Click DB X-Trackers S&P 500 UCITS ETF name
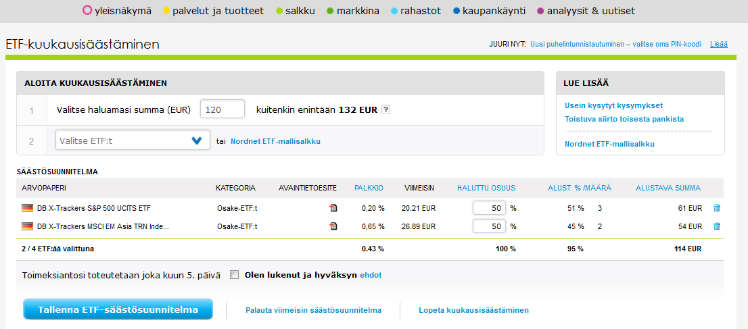This screenshot has width=748, height=329. click(x=93, y=208)
